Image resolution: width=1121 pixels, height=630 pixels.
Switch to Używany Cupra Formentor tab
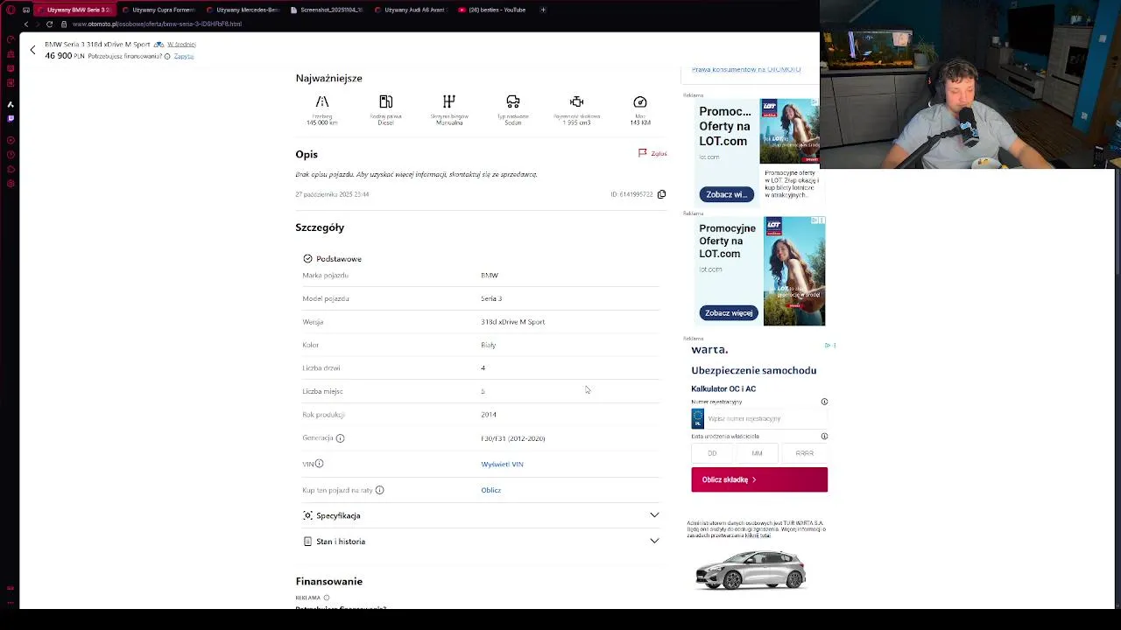pyautogui.click(x=158, y=10)
